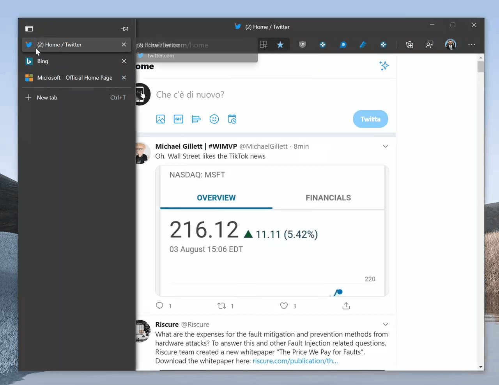Image resolution: width=499 pixels, height=385 pixels.
Task: Click the apps grid icon in address bar
Action: 264,45
